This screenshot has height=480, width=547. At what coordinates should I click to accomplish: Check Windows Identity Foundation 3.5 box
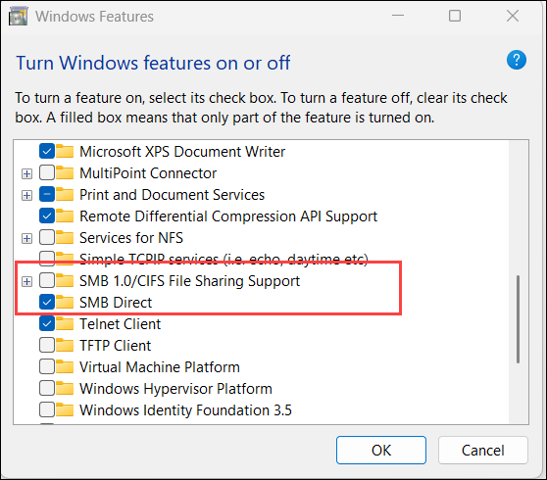point(47,410)
